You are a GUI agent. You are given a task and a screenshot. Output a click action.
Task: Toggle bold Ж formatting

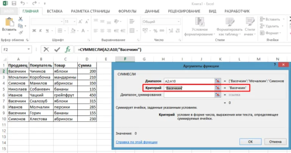coord(34,31)
